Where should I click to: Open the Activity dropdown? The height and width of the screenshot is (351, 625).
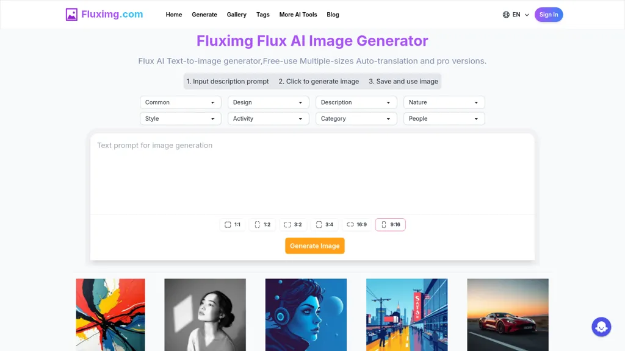click(x=269, y=119)
